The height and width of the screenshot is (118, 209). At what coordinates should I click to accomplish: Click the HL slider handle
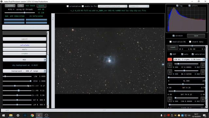[169, 77]
